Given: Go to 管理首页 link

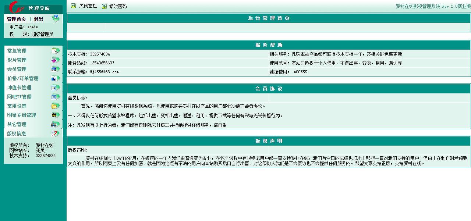Looking at the screenshot, I should point(17,19).
